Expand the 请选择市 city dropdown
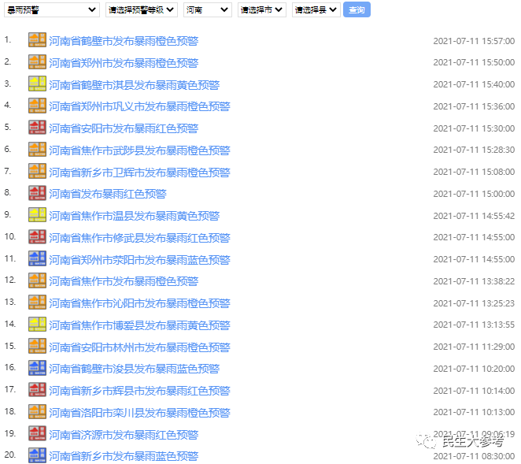The image size is (521, 464). coord(262,10)
